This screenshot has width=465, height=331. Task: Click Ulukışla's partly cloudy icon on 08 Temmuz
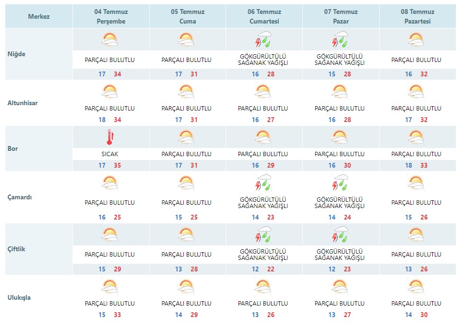pos(416,286)
